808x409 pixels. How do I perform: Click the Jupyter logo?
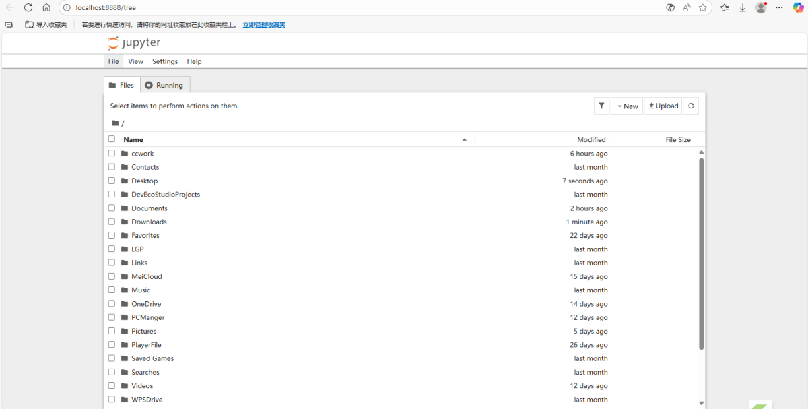point(134,43)
